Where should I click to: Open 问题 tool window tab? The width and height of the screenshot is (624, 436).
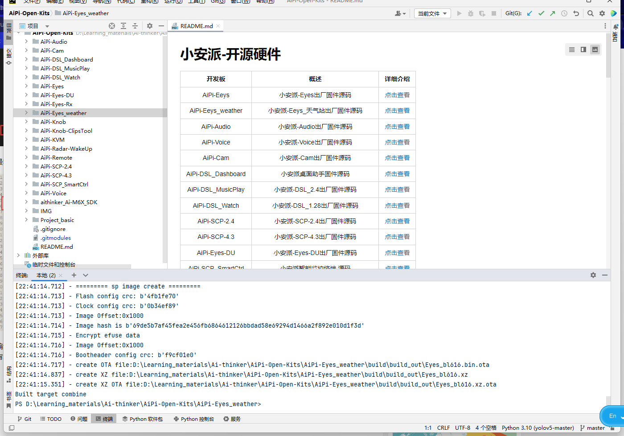79,419
